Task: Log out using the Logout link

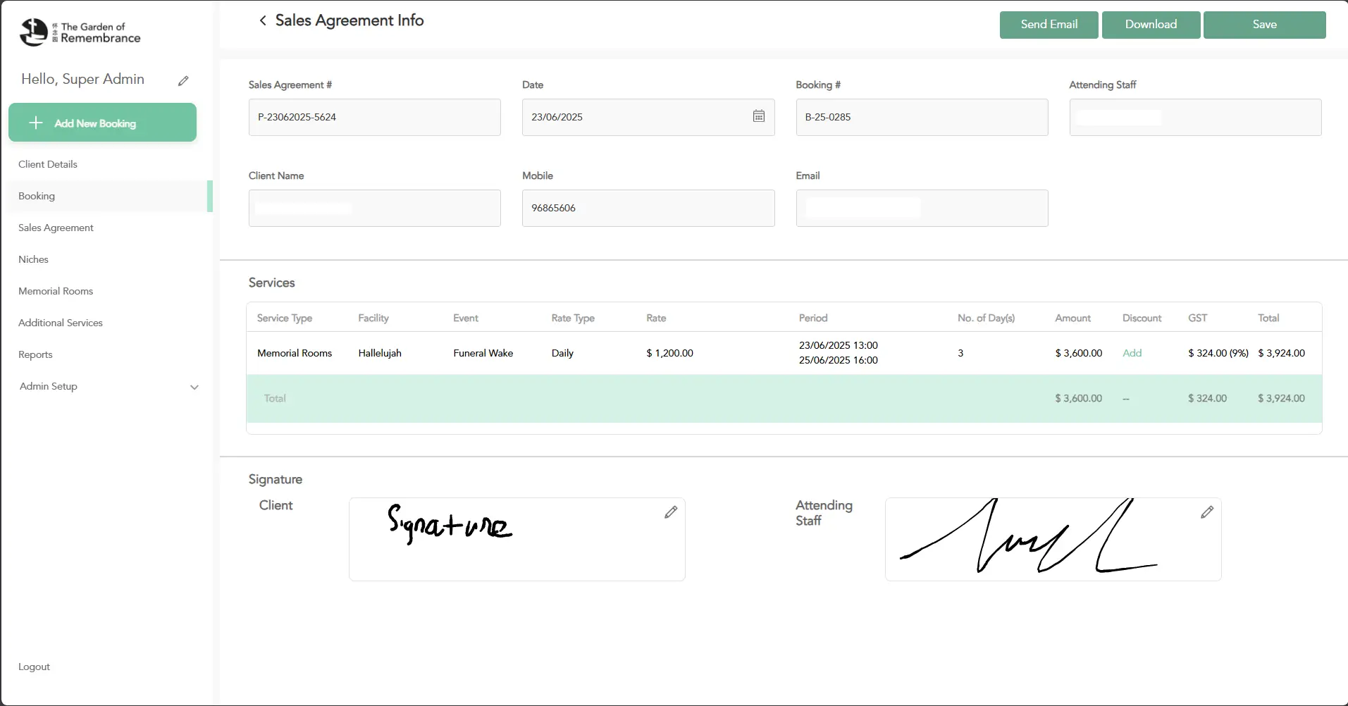Action: pyautogui.click(x=34, y=667)
